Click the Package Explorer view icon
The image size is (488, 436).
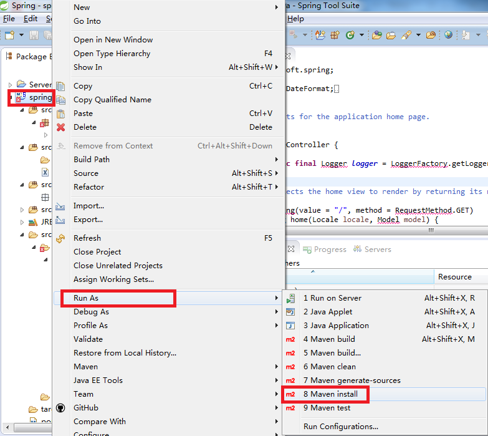9,56
